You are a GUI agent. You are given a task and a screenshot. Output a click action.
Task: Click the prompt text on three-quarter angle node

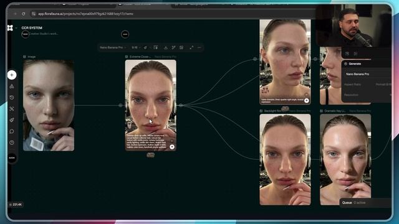(x=282, y=101)
